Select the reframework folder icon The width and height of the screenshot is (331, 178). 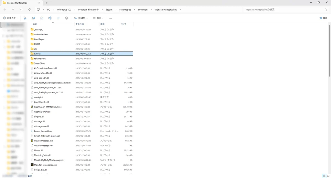[x=32, y=59]
